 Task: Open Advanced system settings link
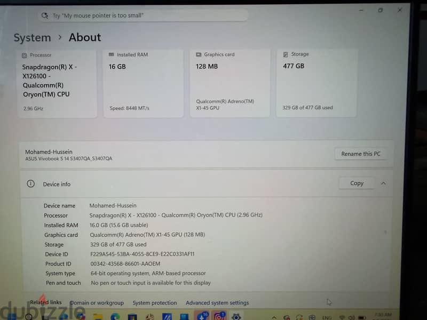(x=217, y=302)
